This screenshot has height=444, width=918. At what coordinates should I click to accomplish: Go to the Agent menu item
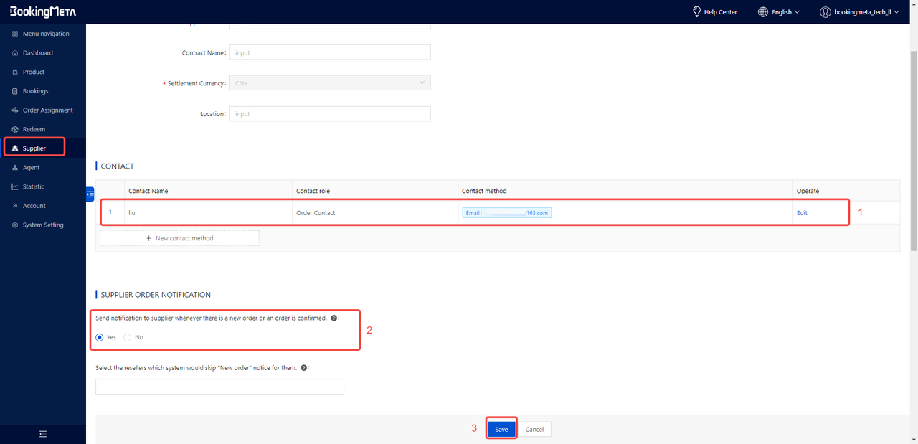(x=31, y=168)
